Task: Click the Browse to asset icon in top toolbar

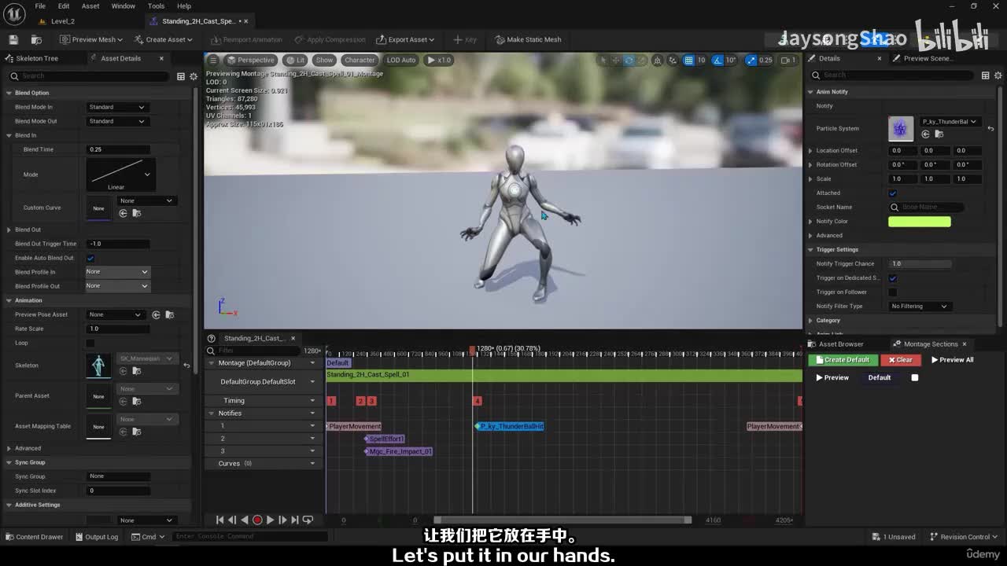Action: pyautogui.click(x=36, y=39)
